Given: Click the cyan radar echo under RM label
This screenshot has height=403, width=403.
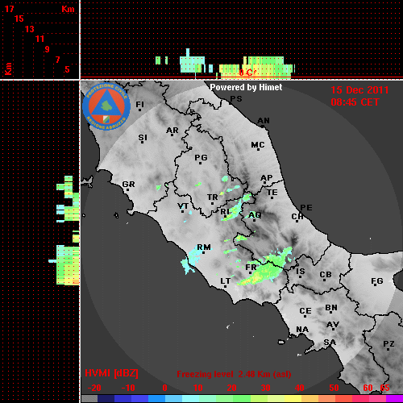Looking at the screenshot, I should 192,260.
